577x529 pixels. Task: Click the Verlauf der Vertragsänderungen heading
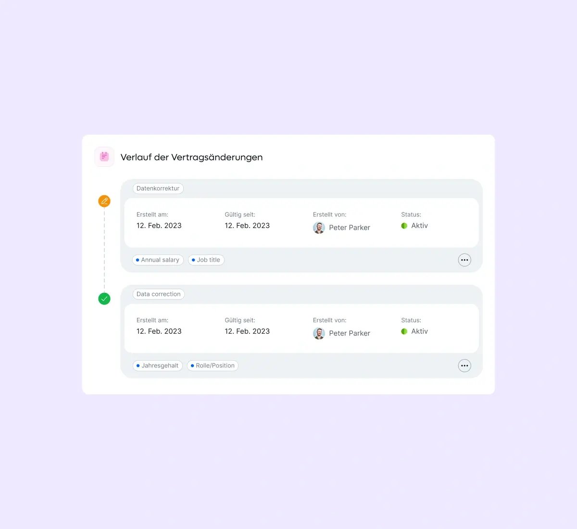(191, 157)
